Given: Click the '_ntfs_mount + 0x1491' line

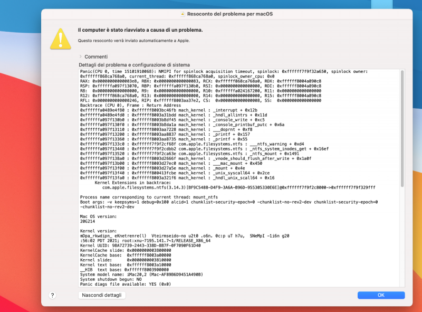Looking at the screenshot, I should [189, 154].
